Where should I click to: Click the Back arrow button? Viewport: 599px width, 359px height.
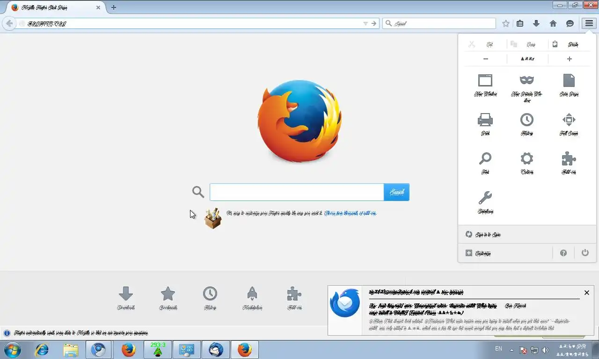click(x=9, y=23)
